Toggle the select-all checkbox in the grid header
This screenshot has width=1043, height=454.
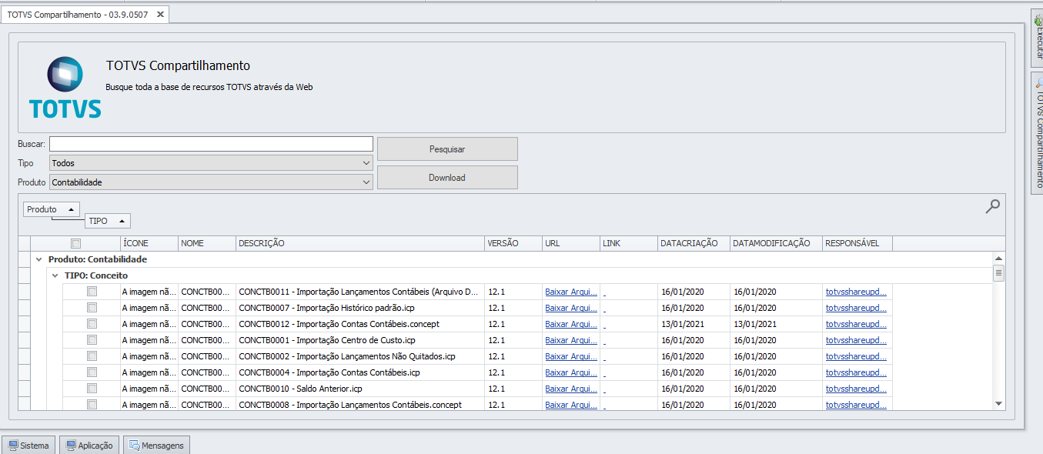(75, 243)
